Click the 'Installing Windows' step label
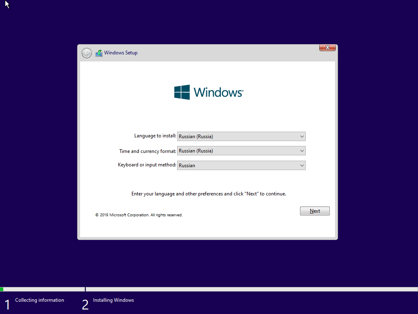 coord(113,300)
